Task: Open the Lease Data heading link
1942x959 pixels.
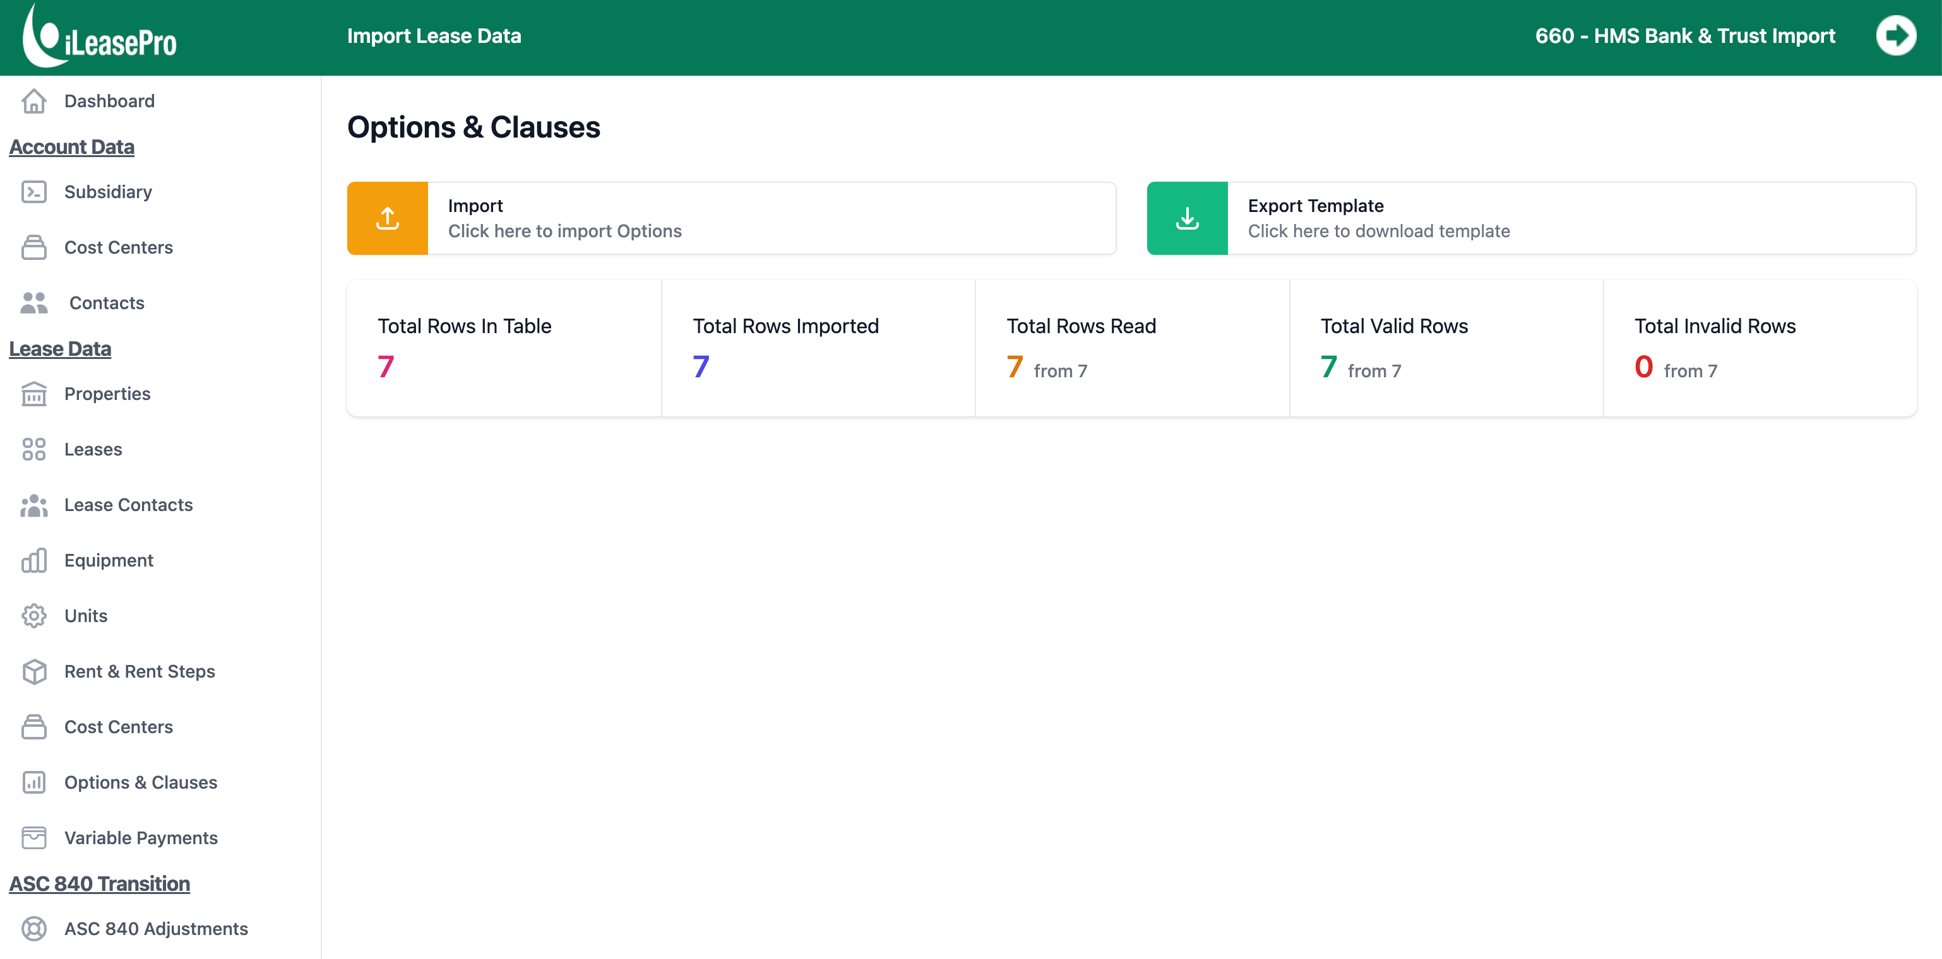Action: (x=61, y=349)
